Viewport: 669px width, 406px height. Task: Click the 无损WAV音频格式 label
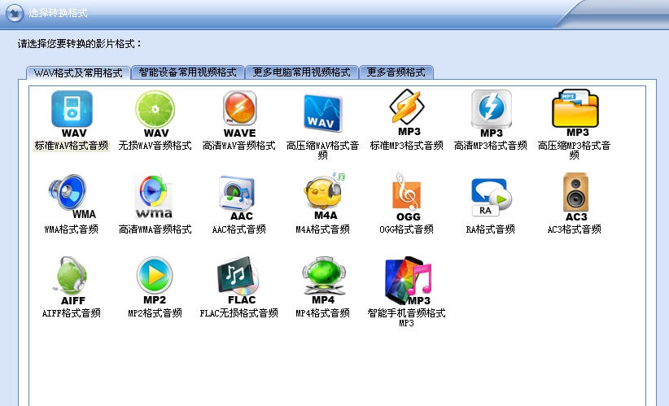coord(155,146)
